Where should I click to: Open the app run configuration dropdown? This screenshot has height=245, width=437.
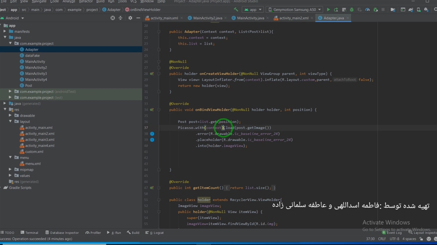point(253,10)
